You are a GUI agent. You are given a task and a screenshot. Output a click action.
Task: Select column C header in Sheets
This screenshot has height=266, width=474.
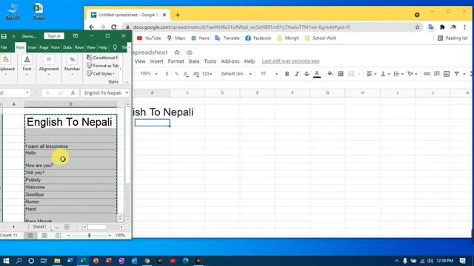(187, 93)
